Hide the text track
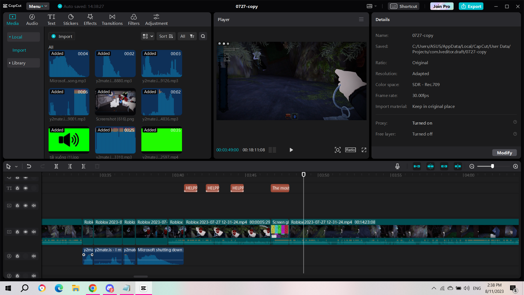 click(25, 188)
